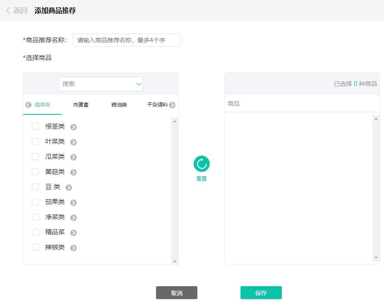Click the back chevron beside 返回
Viewport: 384px width, 300px height.
point(7,10)
